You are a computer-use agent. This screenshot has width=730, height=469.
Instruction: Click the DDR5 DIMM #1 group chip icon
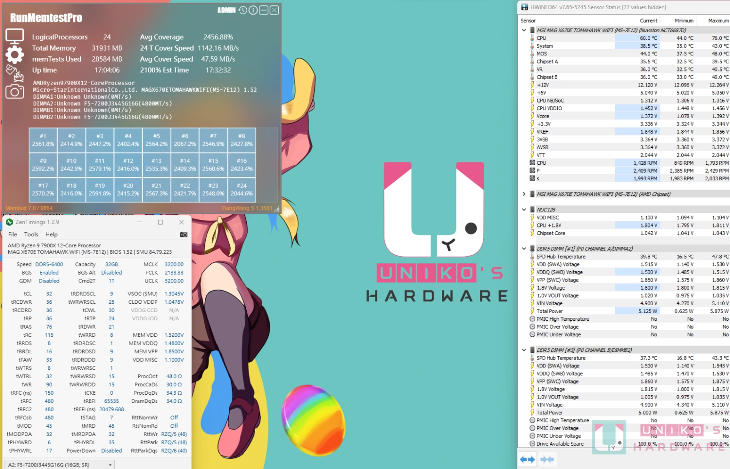tap(532, 248)
